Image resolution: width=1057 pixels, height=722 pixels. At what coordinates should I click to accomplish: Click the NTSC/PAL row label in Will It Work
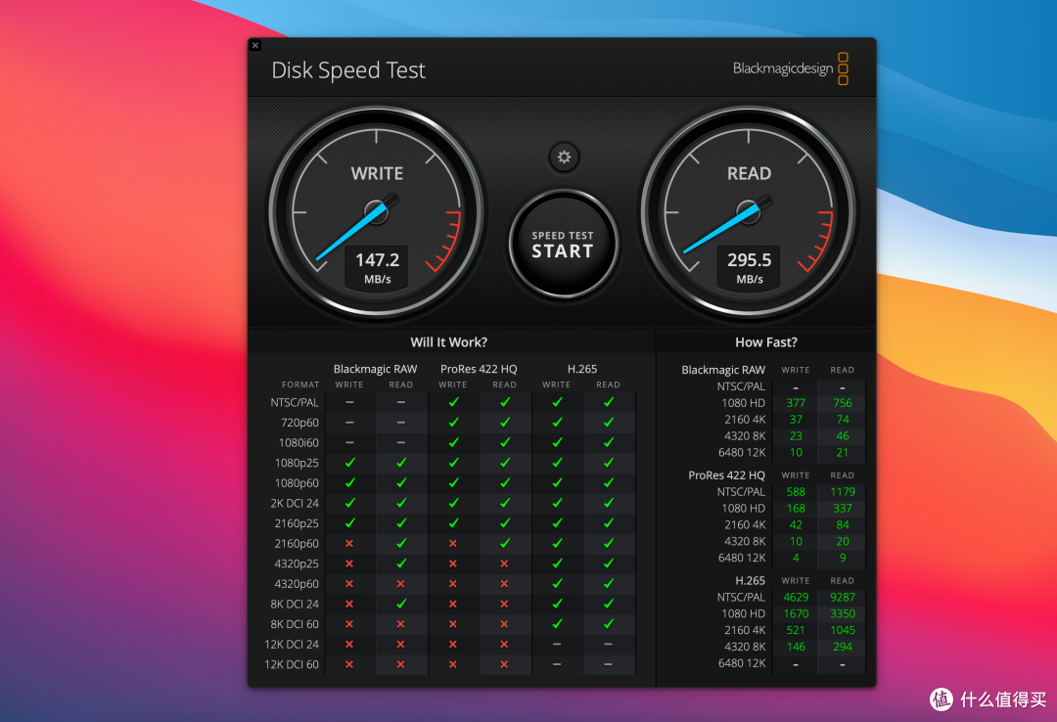point(295,402)
